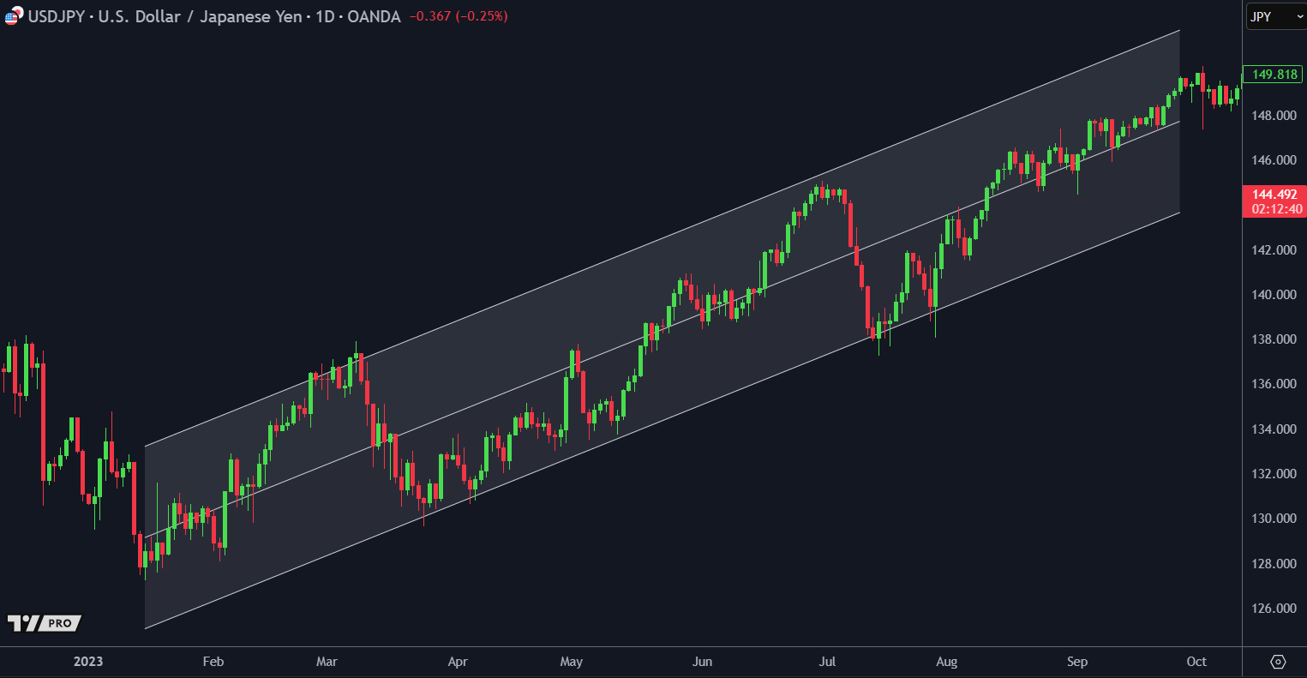Click the 138.000 price scale label
Viewport: 1307px width, 678px height.
[1274, 339]
